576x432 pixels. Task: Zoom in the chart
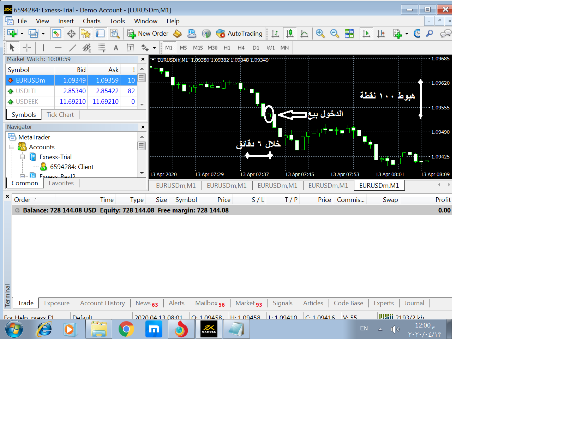(x=320, y=34)
